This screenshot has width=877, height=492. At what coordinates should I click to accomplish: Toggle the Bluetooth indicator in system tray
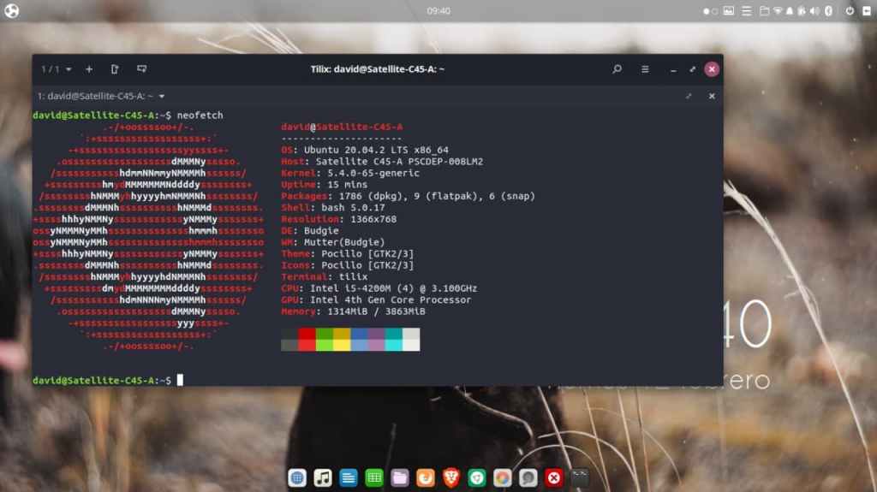(x=828, y=11)
